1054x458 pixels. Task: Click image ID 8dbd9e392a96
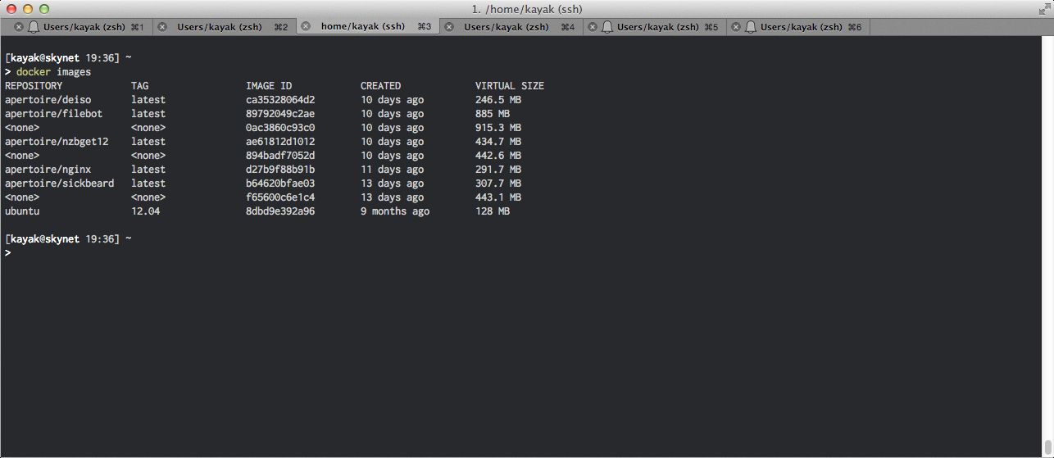[x=280, y=211]
